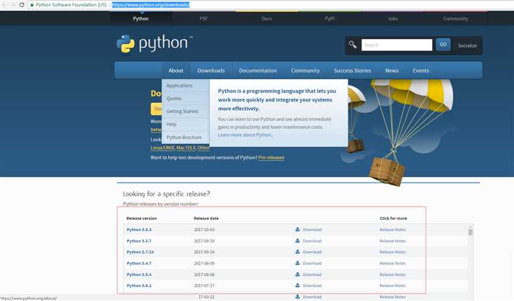
Task: Open the Python 3.5.4 release link
Action: point(139,275)
